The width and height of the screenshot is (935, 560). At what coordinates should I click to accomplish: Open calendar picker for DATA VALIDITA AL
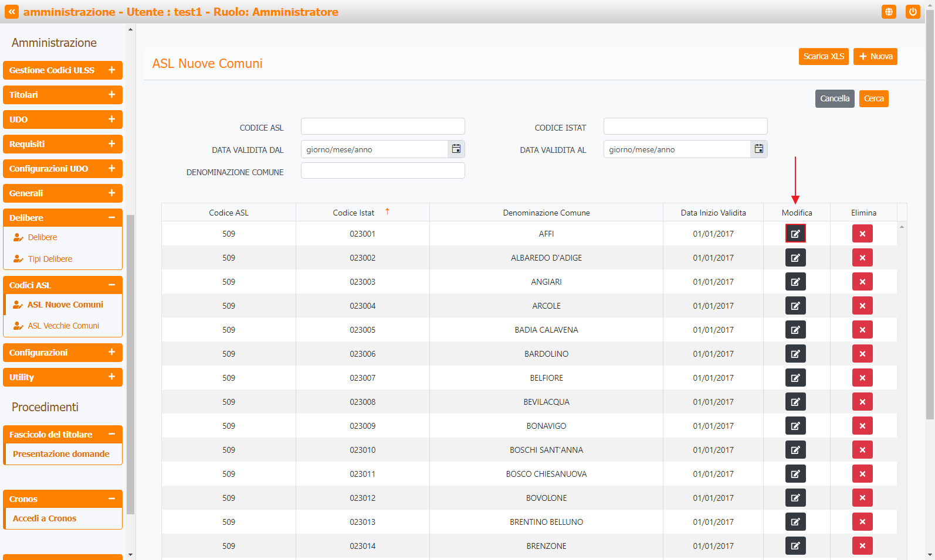click(758, 149)
